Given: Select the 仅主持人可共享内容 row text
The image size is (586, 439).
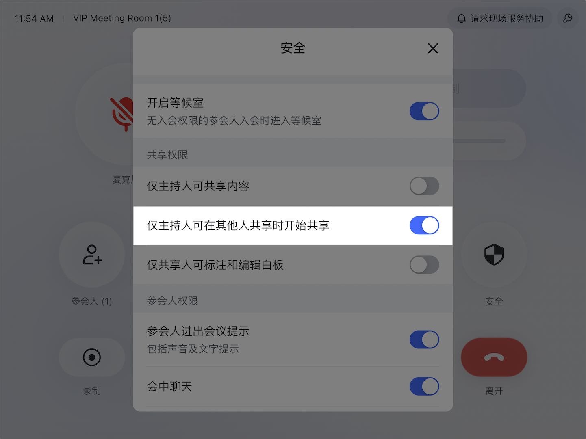Looking at the screenshot, I should point(198,186).
